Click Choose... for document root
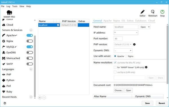169x107 pixels. (x=119, y=90)
